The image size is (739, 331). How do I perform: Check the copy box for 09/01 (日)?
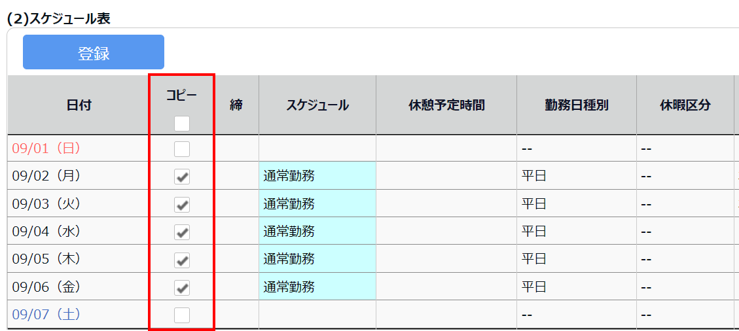[x=182, y=149]
